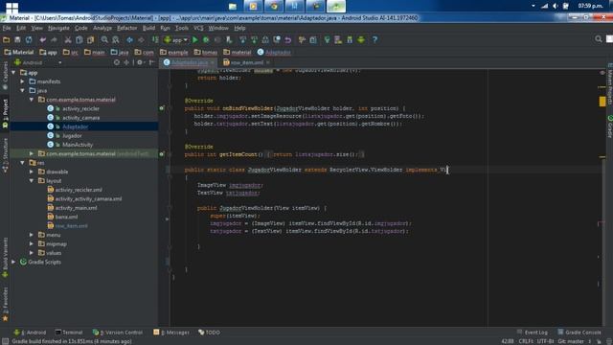Click the Undo arrow icon
This screenshot has width=613, height=345.
(42, 40)
